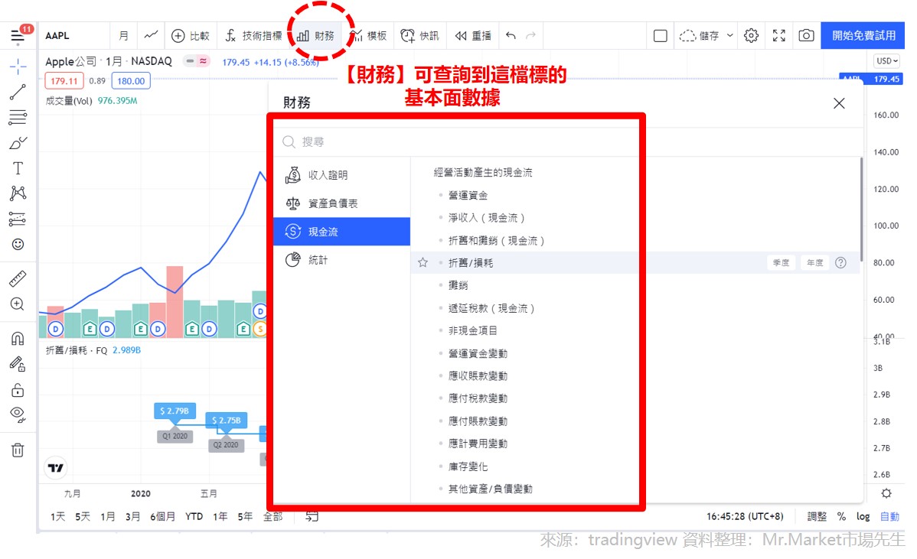Viewport: 917px width, 559px height.
Task: Set range to 5天
Action: click(83, 516)
